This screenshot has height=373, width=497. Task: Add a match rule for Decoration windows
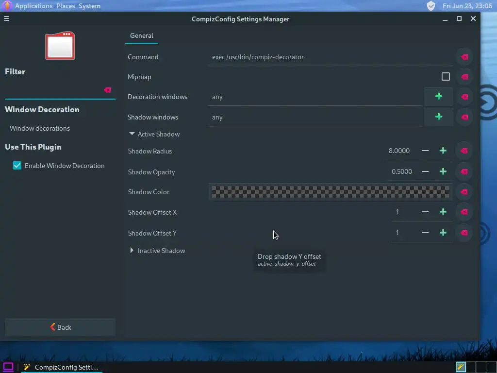pyautogui.click(x=439, y=97)
